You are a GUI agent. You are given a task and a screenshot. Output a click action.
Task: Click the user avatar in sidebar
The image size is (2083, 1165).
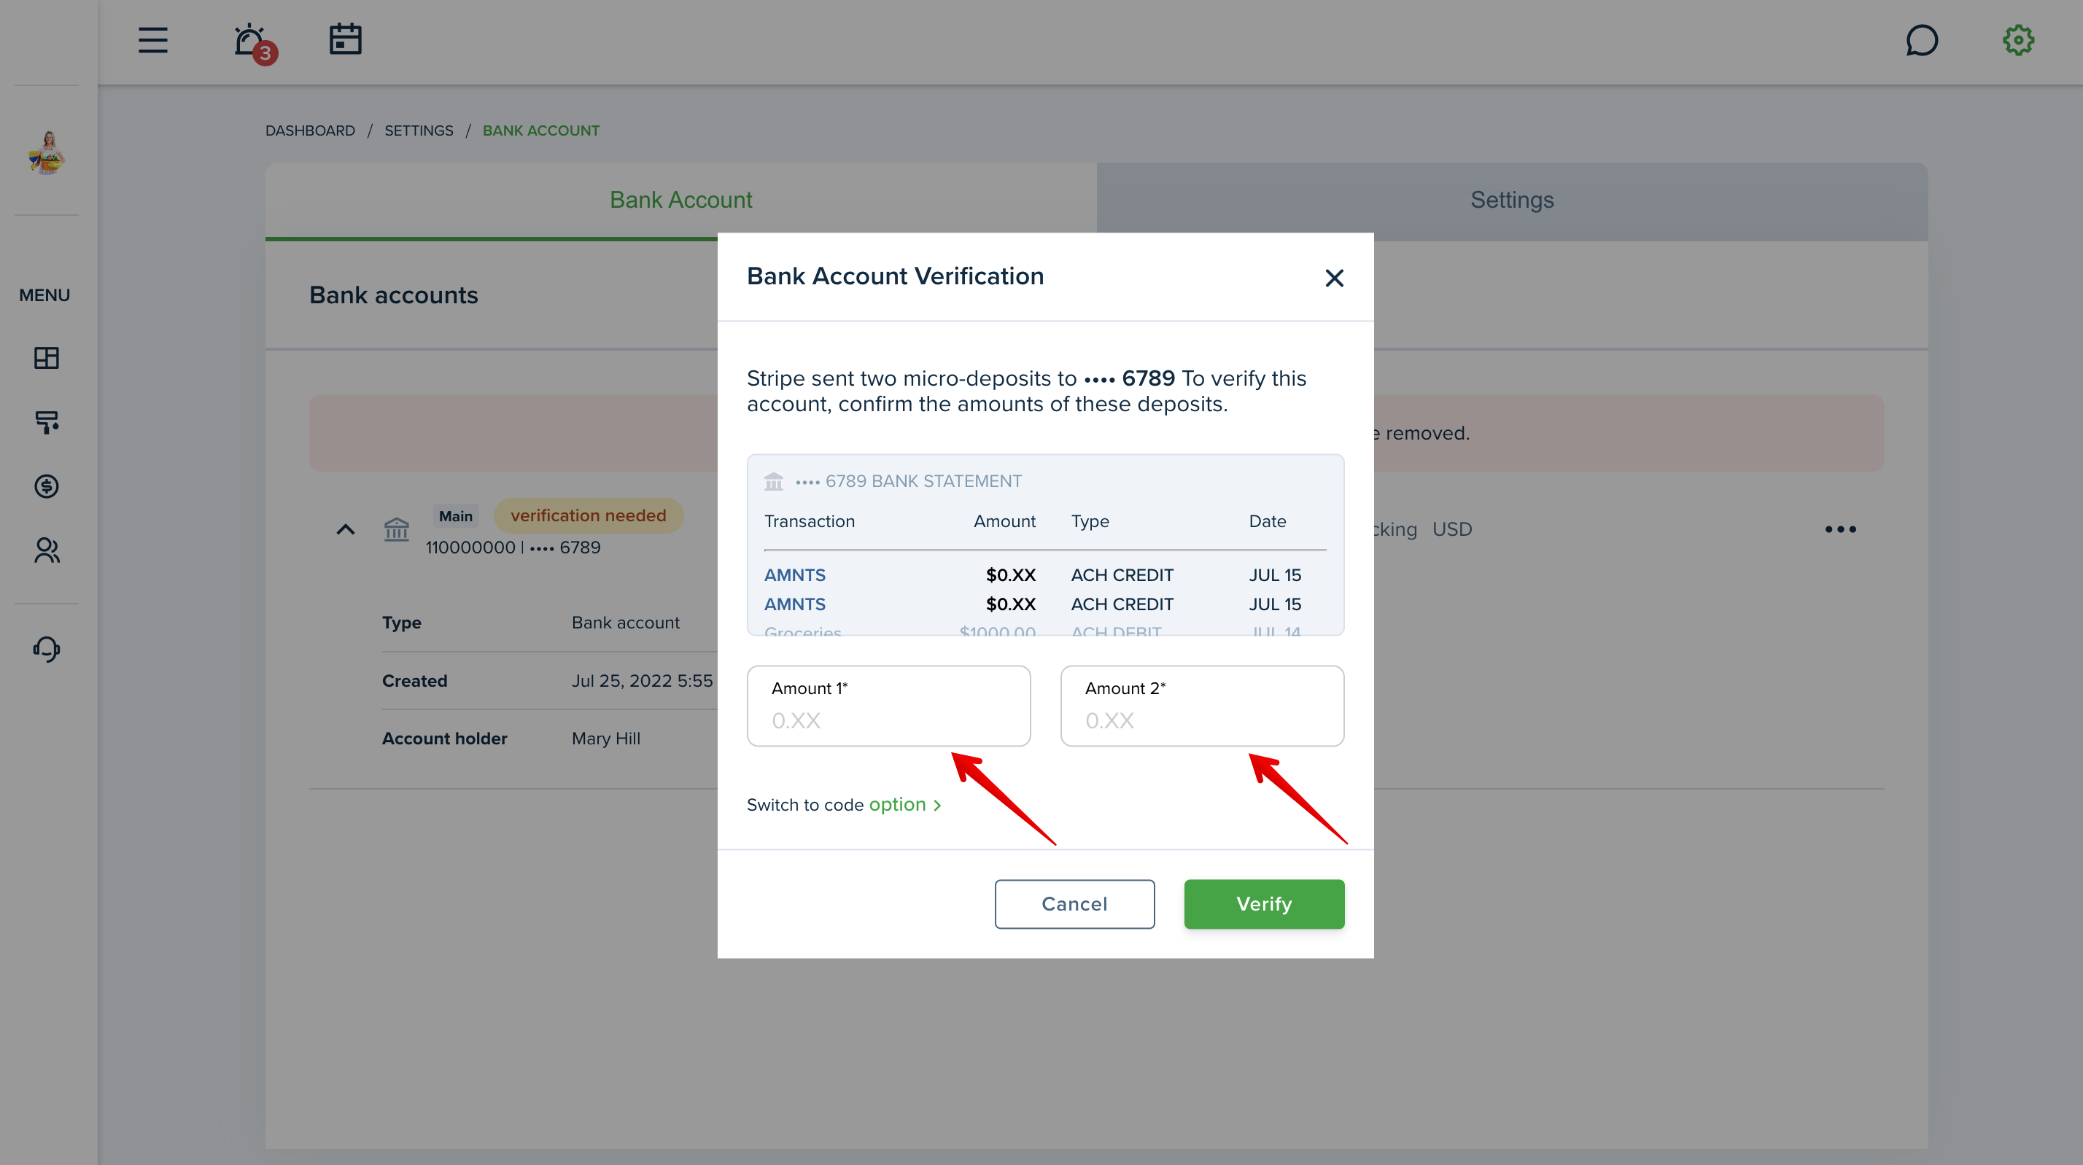(x=47, y=152)
